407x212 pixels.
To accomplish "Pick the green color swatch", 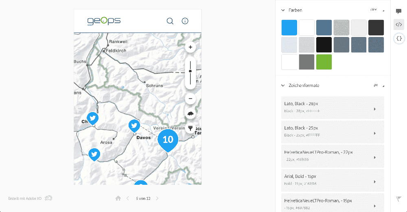I will (324, 62).
